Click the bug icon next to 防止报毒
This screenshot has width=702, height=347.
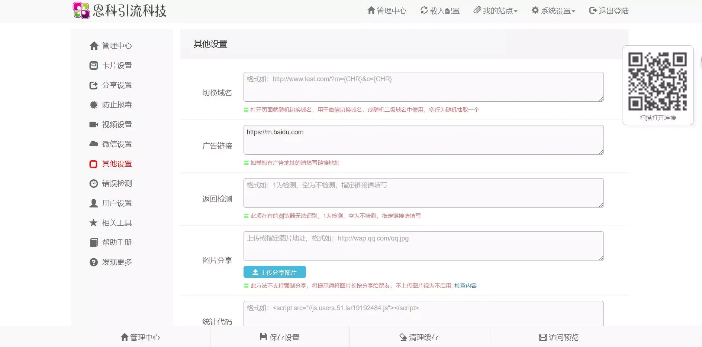94,105
